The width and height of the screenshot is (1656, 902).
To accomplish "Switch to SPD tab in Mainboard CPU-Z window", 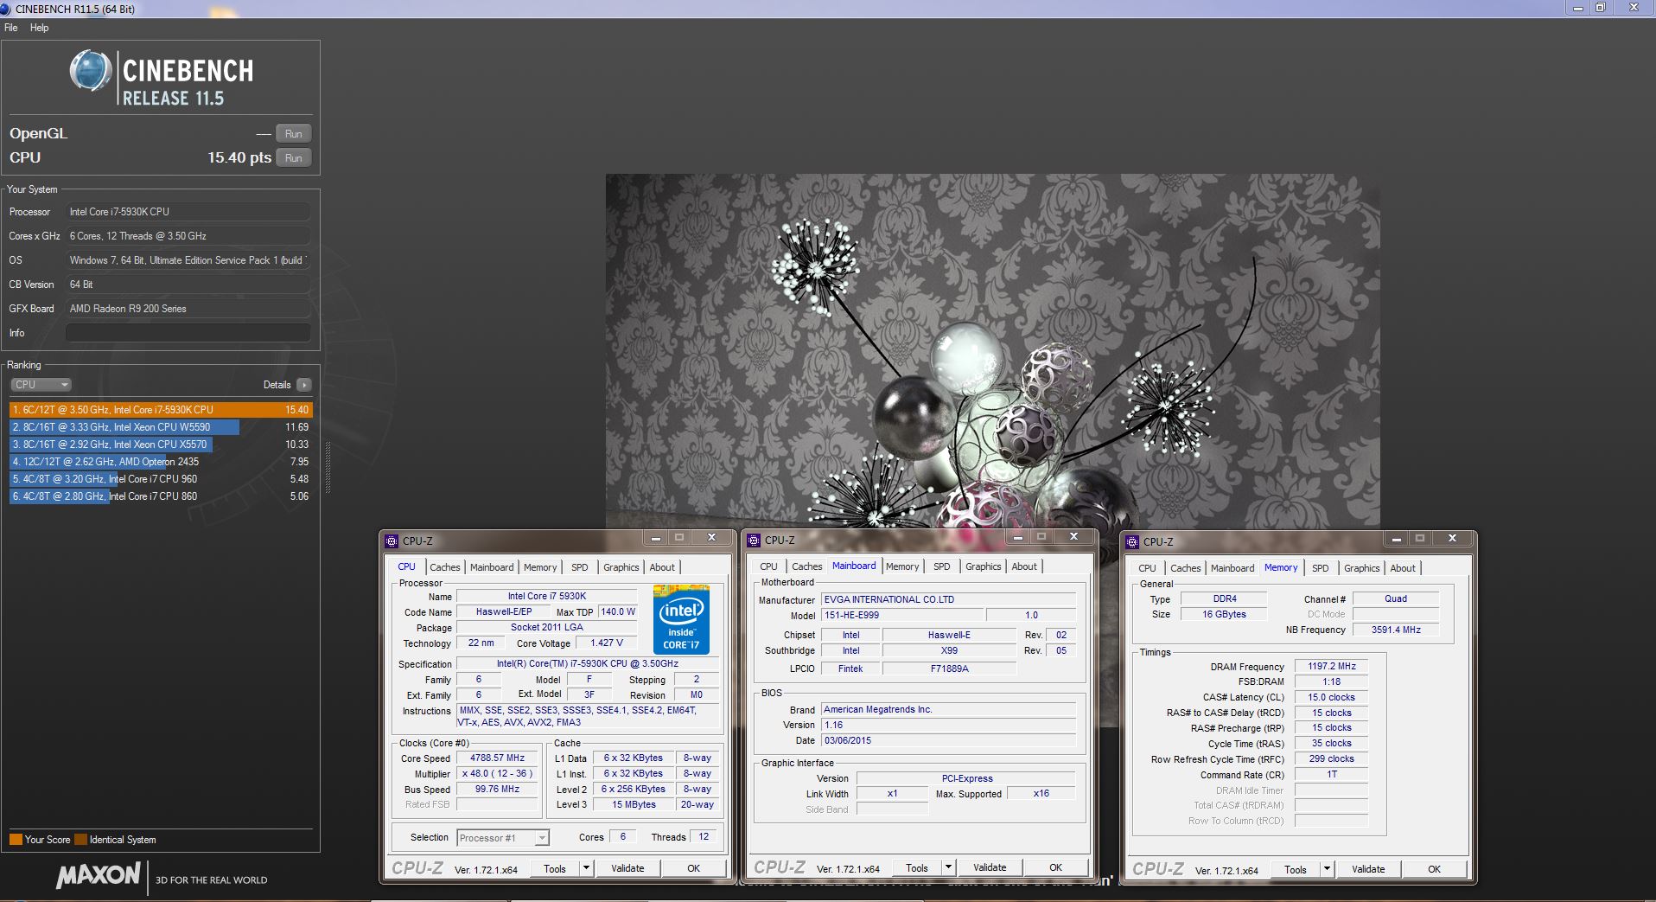I will pos(942,566).
